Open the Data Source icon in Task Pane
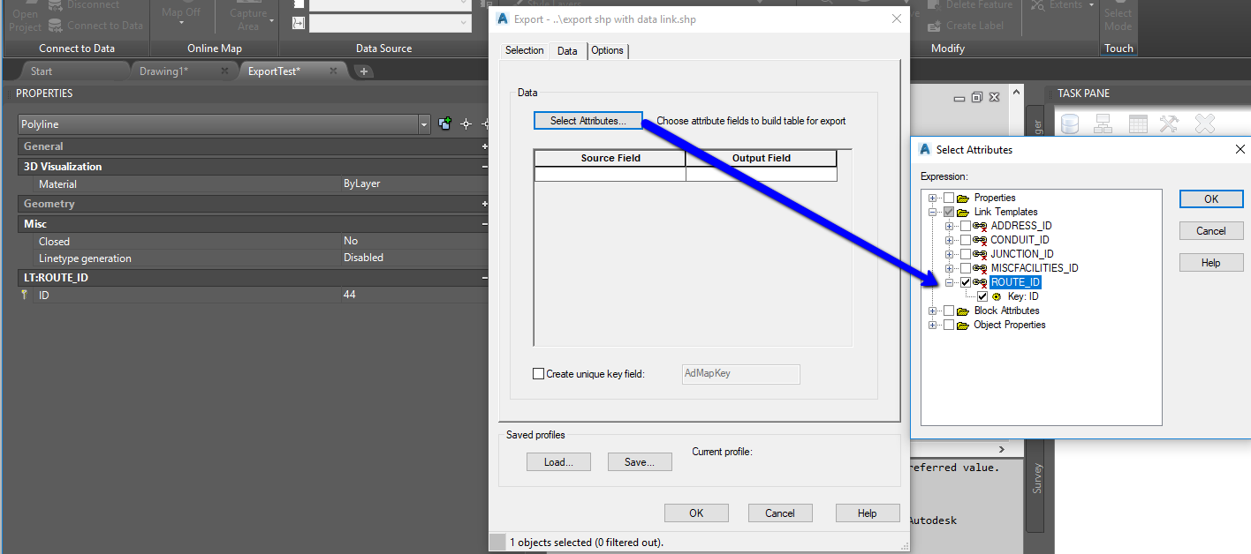The image size is (1251, 554). 1069,124
